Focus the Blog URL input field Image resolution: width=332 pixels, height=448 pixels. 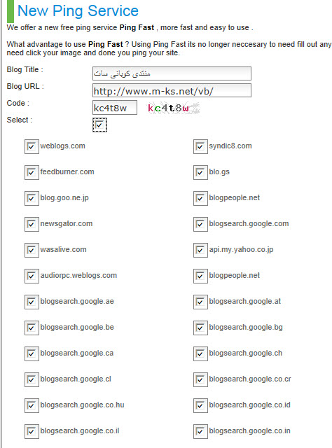click(172, 90)
